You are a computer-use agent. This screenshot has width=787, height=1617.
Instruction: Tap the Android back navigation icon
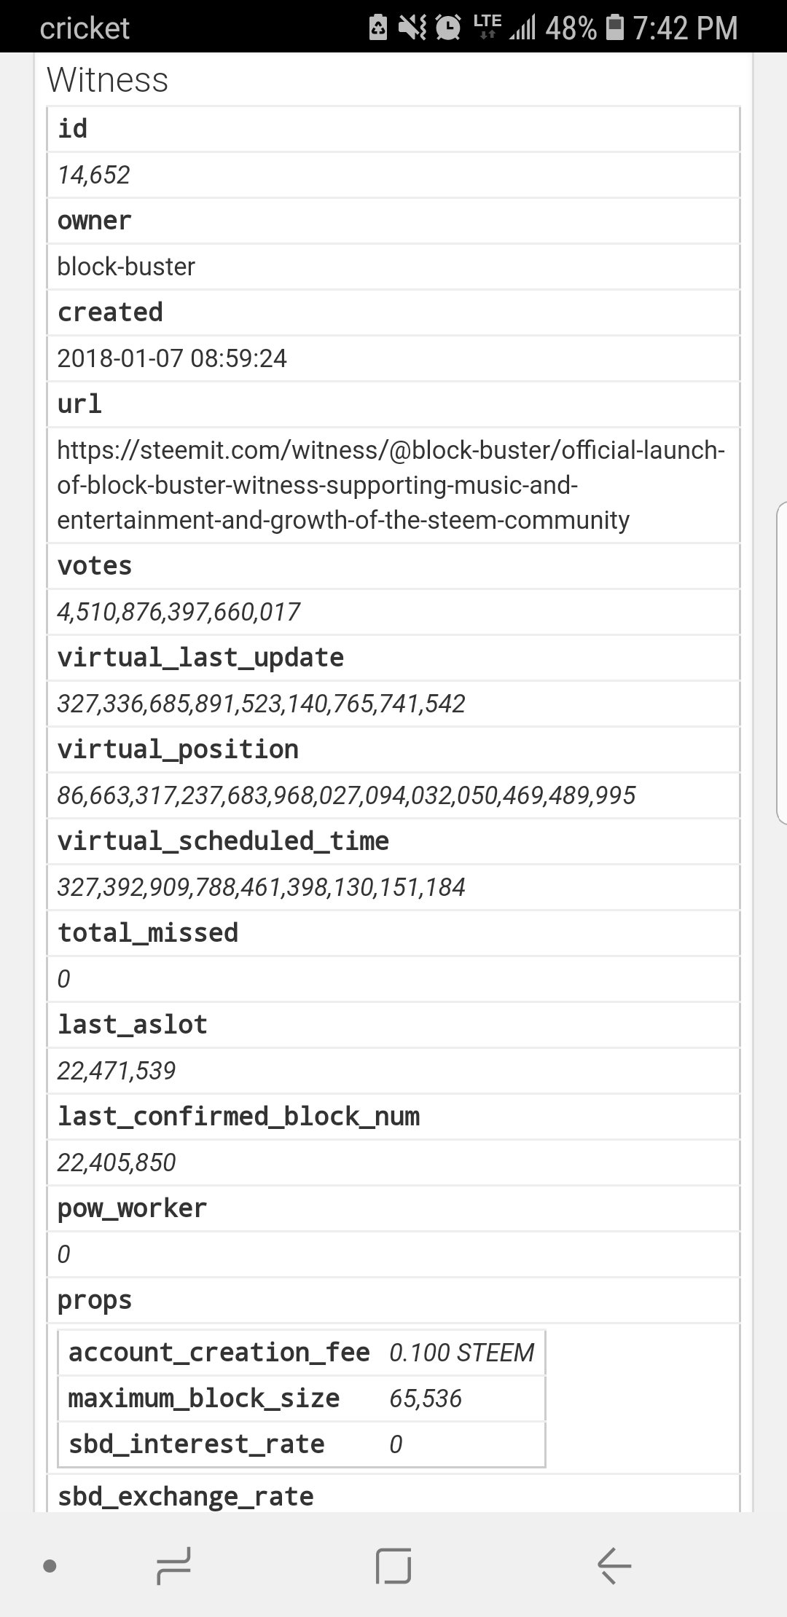[x=614, y=1565]
